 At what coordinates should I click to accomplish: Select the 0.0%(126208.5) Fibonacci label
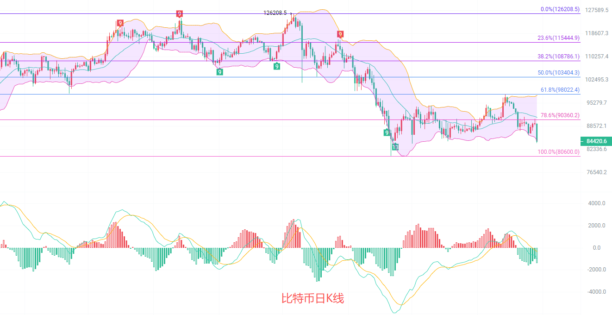click(x=560, y=9)
